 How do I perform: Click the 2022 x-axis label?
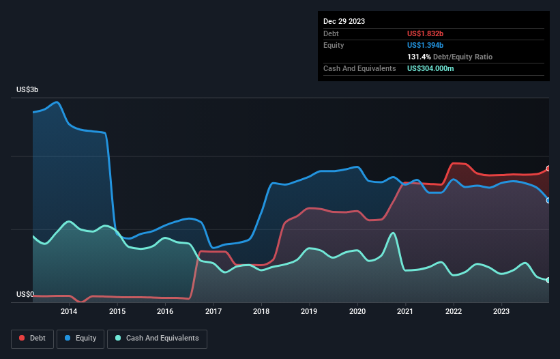(x=453, y=311)
